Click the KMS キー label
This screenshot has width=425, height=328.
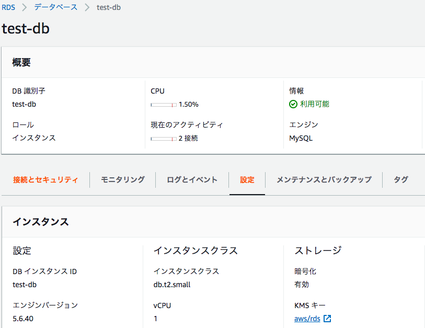[310, 306]
